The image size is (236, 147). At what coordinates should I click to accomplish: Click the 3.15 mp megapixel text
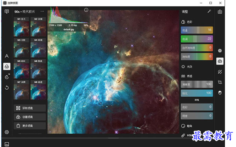[73, 26]
